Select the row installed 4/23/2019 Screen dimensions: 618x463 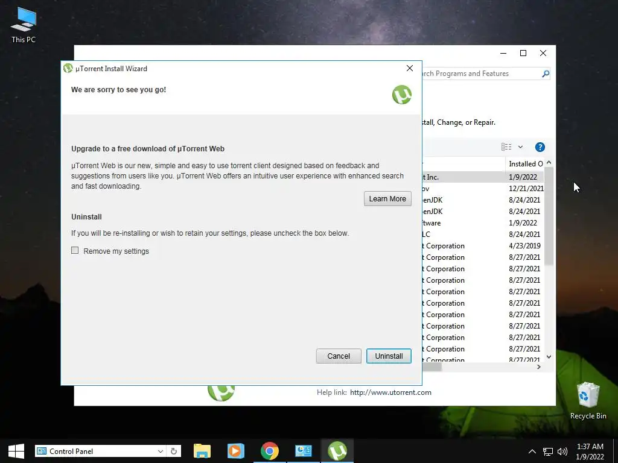483,246
